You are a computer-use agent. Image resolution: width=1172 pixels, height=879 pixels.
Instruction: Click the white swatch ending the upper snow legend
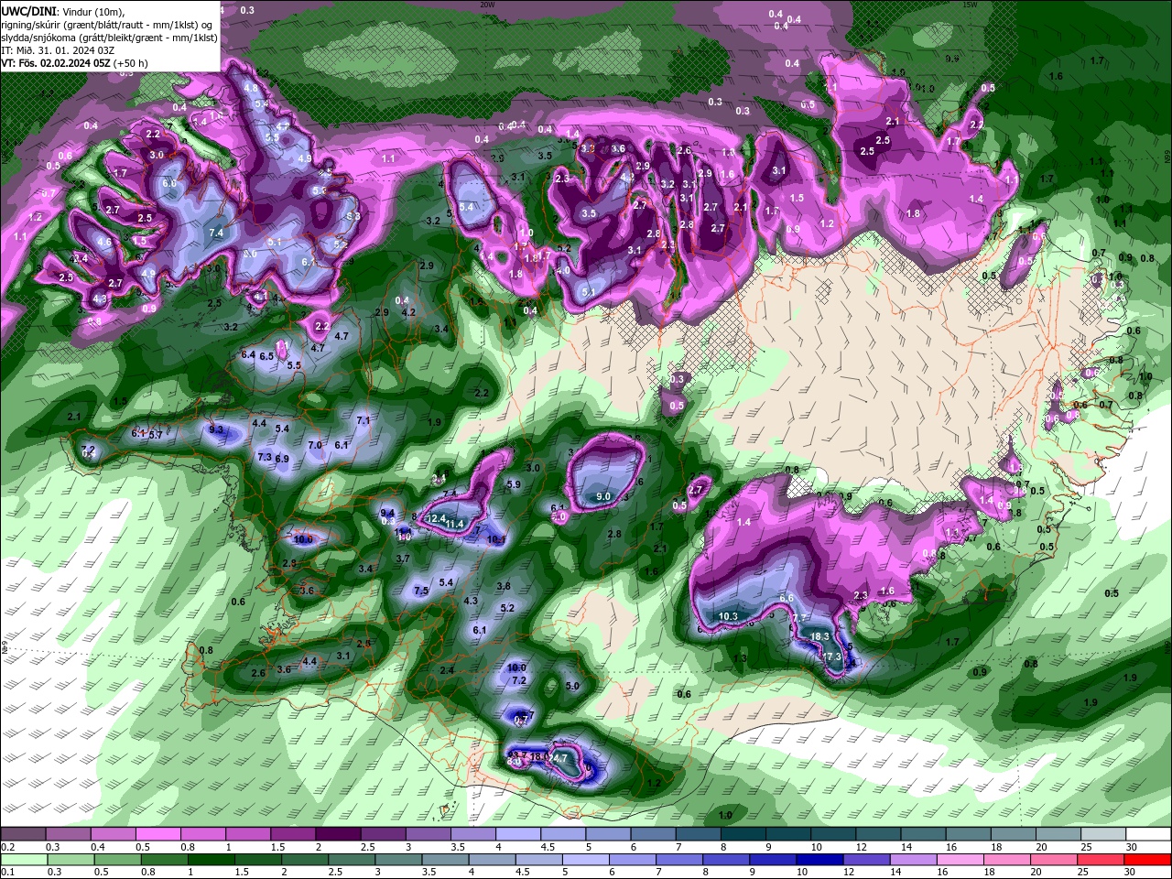(1149, 834)
